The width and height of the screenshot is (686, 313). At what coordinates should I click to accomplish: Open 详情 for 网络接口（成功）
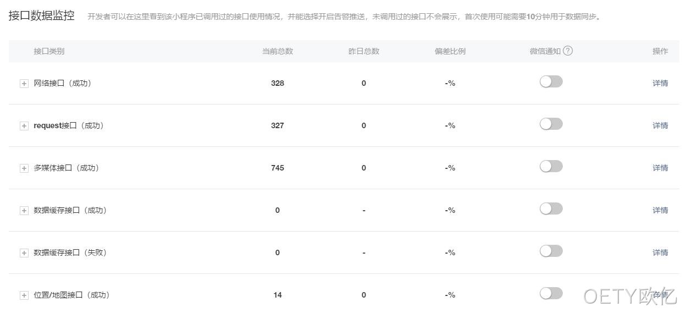pos(660,83)
